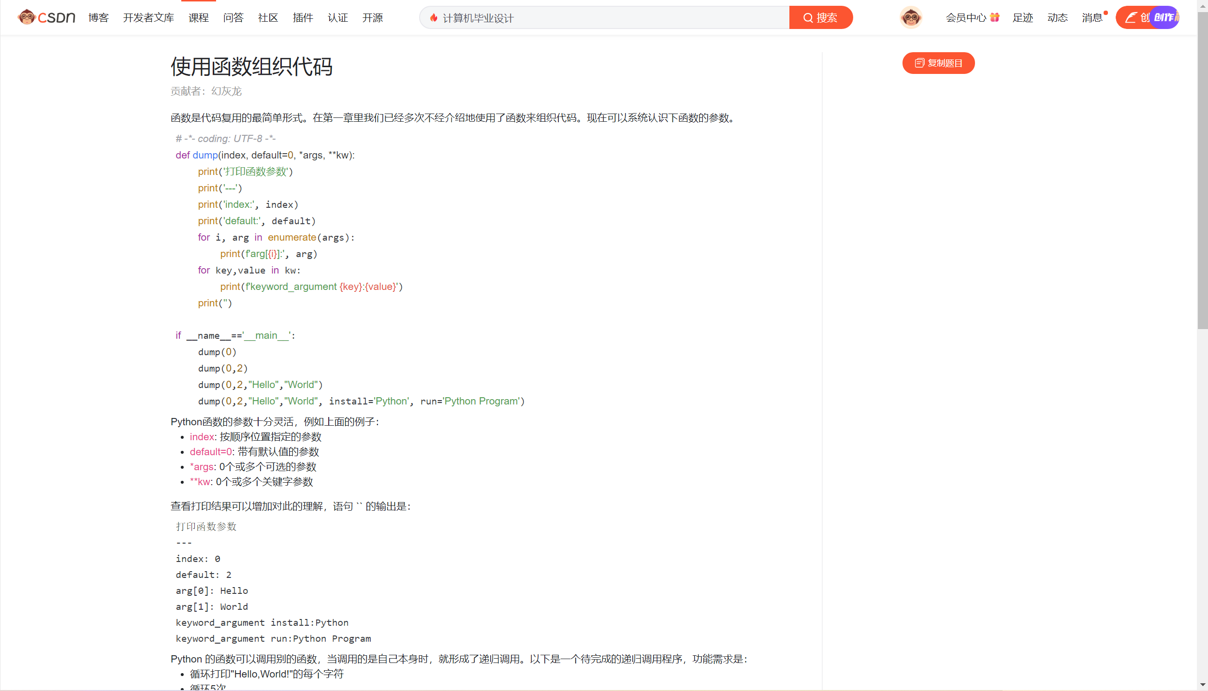Click the red notification dot on 消息
This screenshot has width=1208, height=691.
coord(1106,13)
